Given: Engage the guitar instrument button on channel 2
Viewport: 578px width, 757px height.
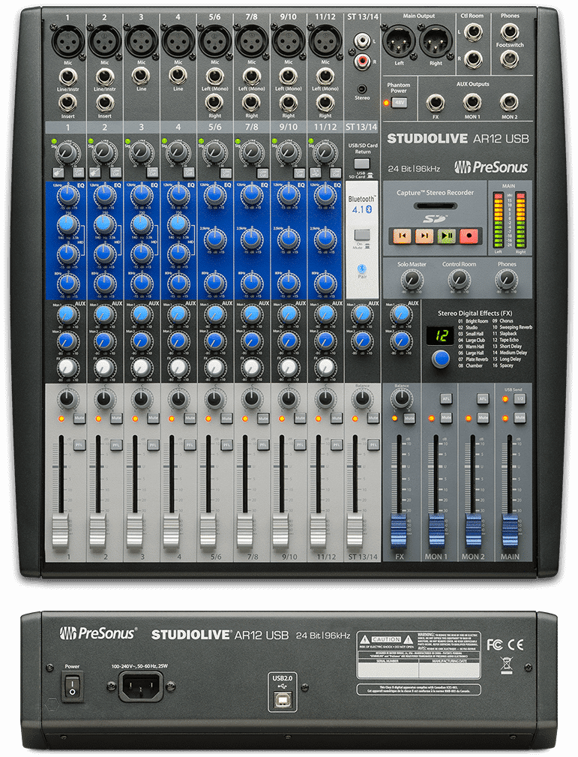Looking at the screenshot, I should tap(94, 173).
